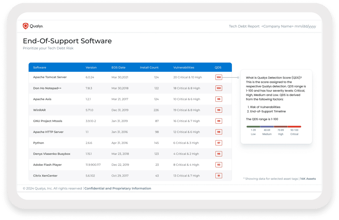Click install count 23 for Adobe Flash Player
339x220 pixels.
click(x=157, y=165)
